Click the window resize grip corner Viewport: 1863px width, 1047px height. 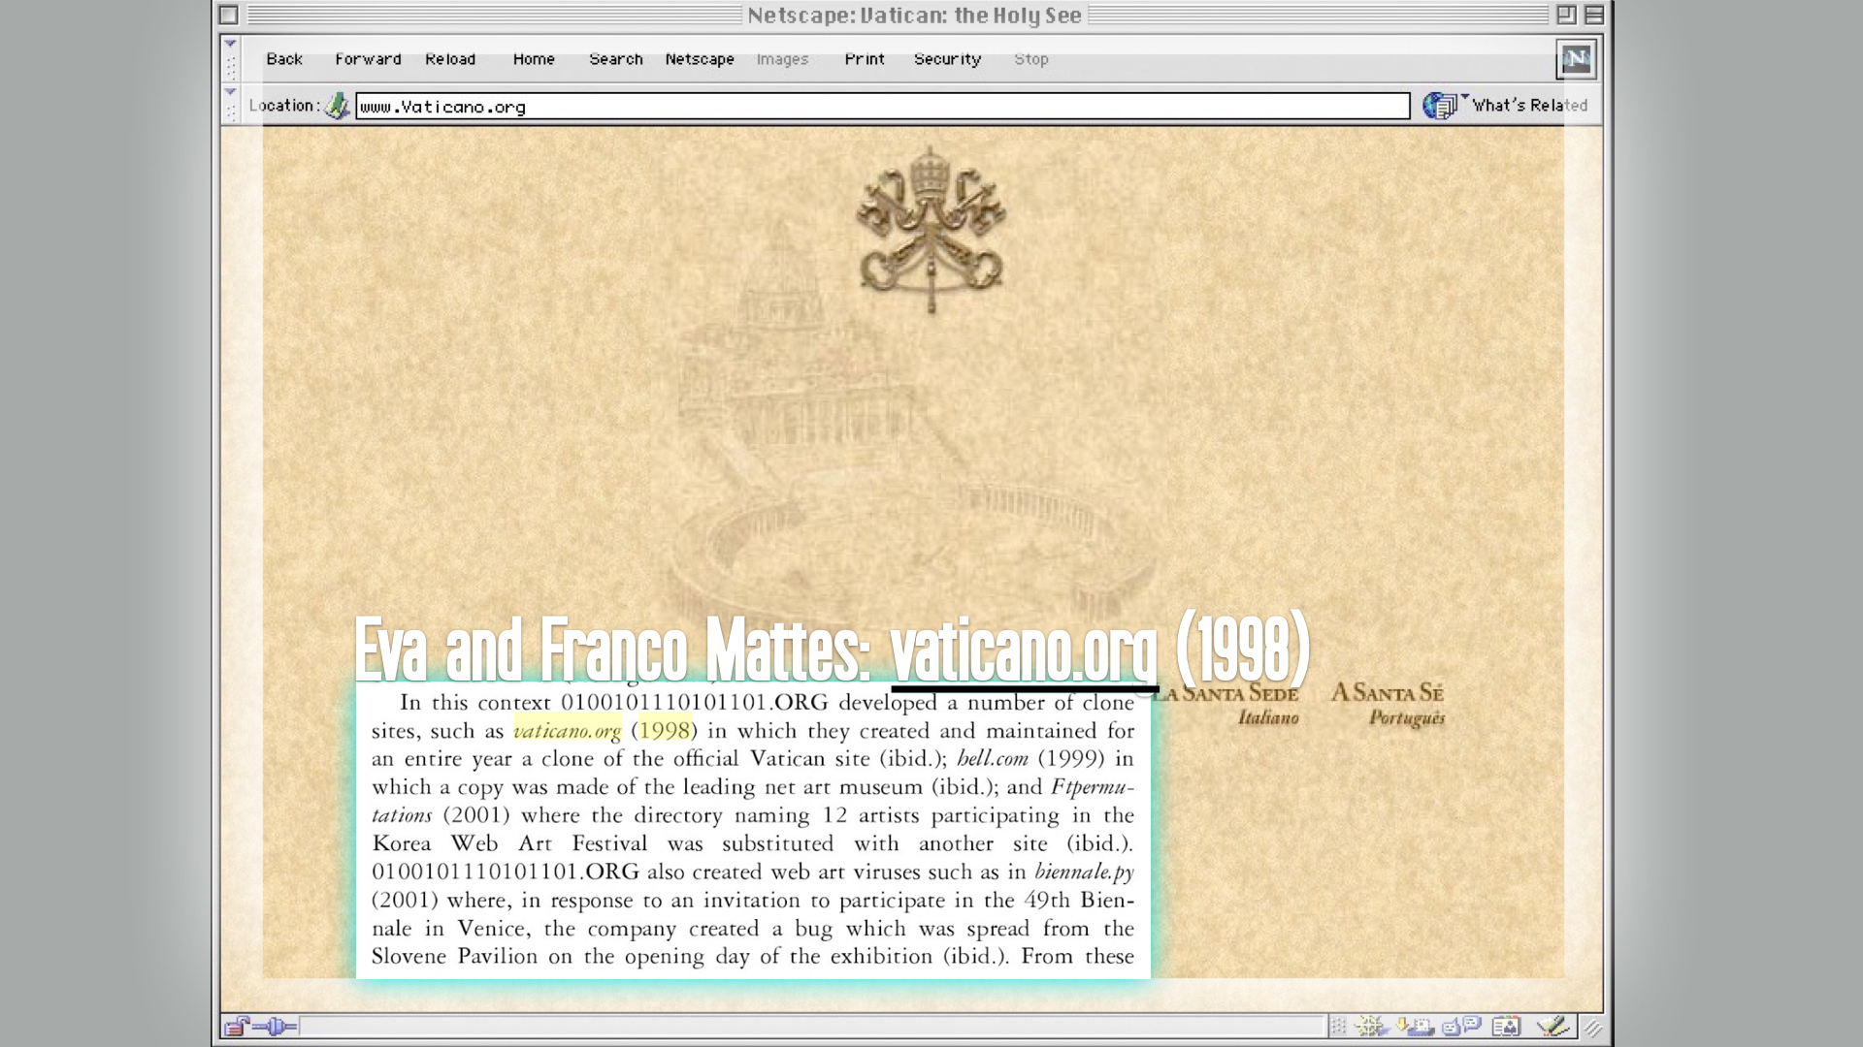pyautogui.click(x=1592, y=1028)
